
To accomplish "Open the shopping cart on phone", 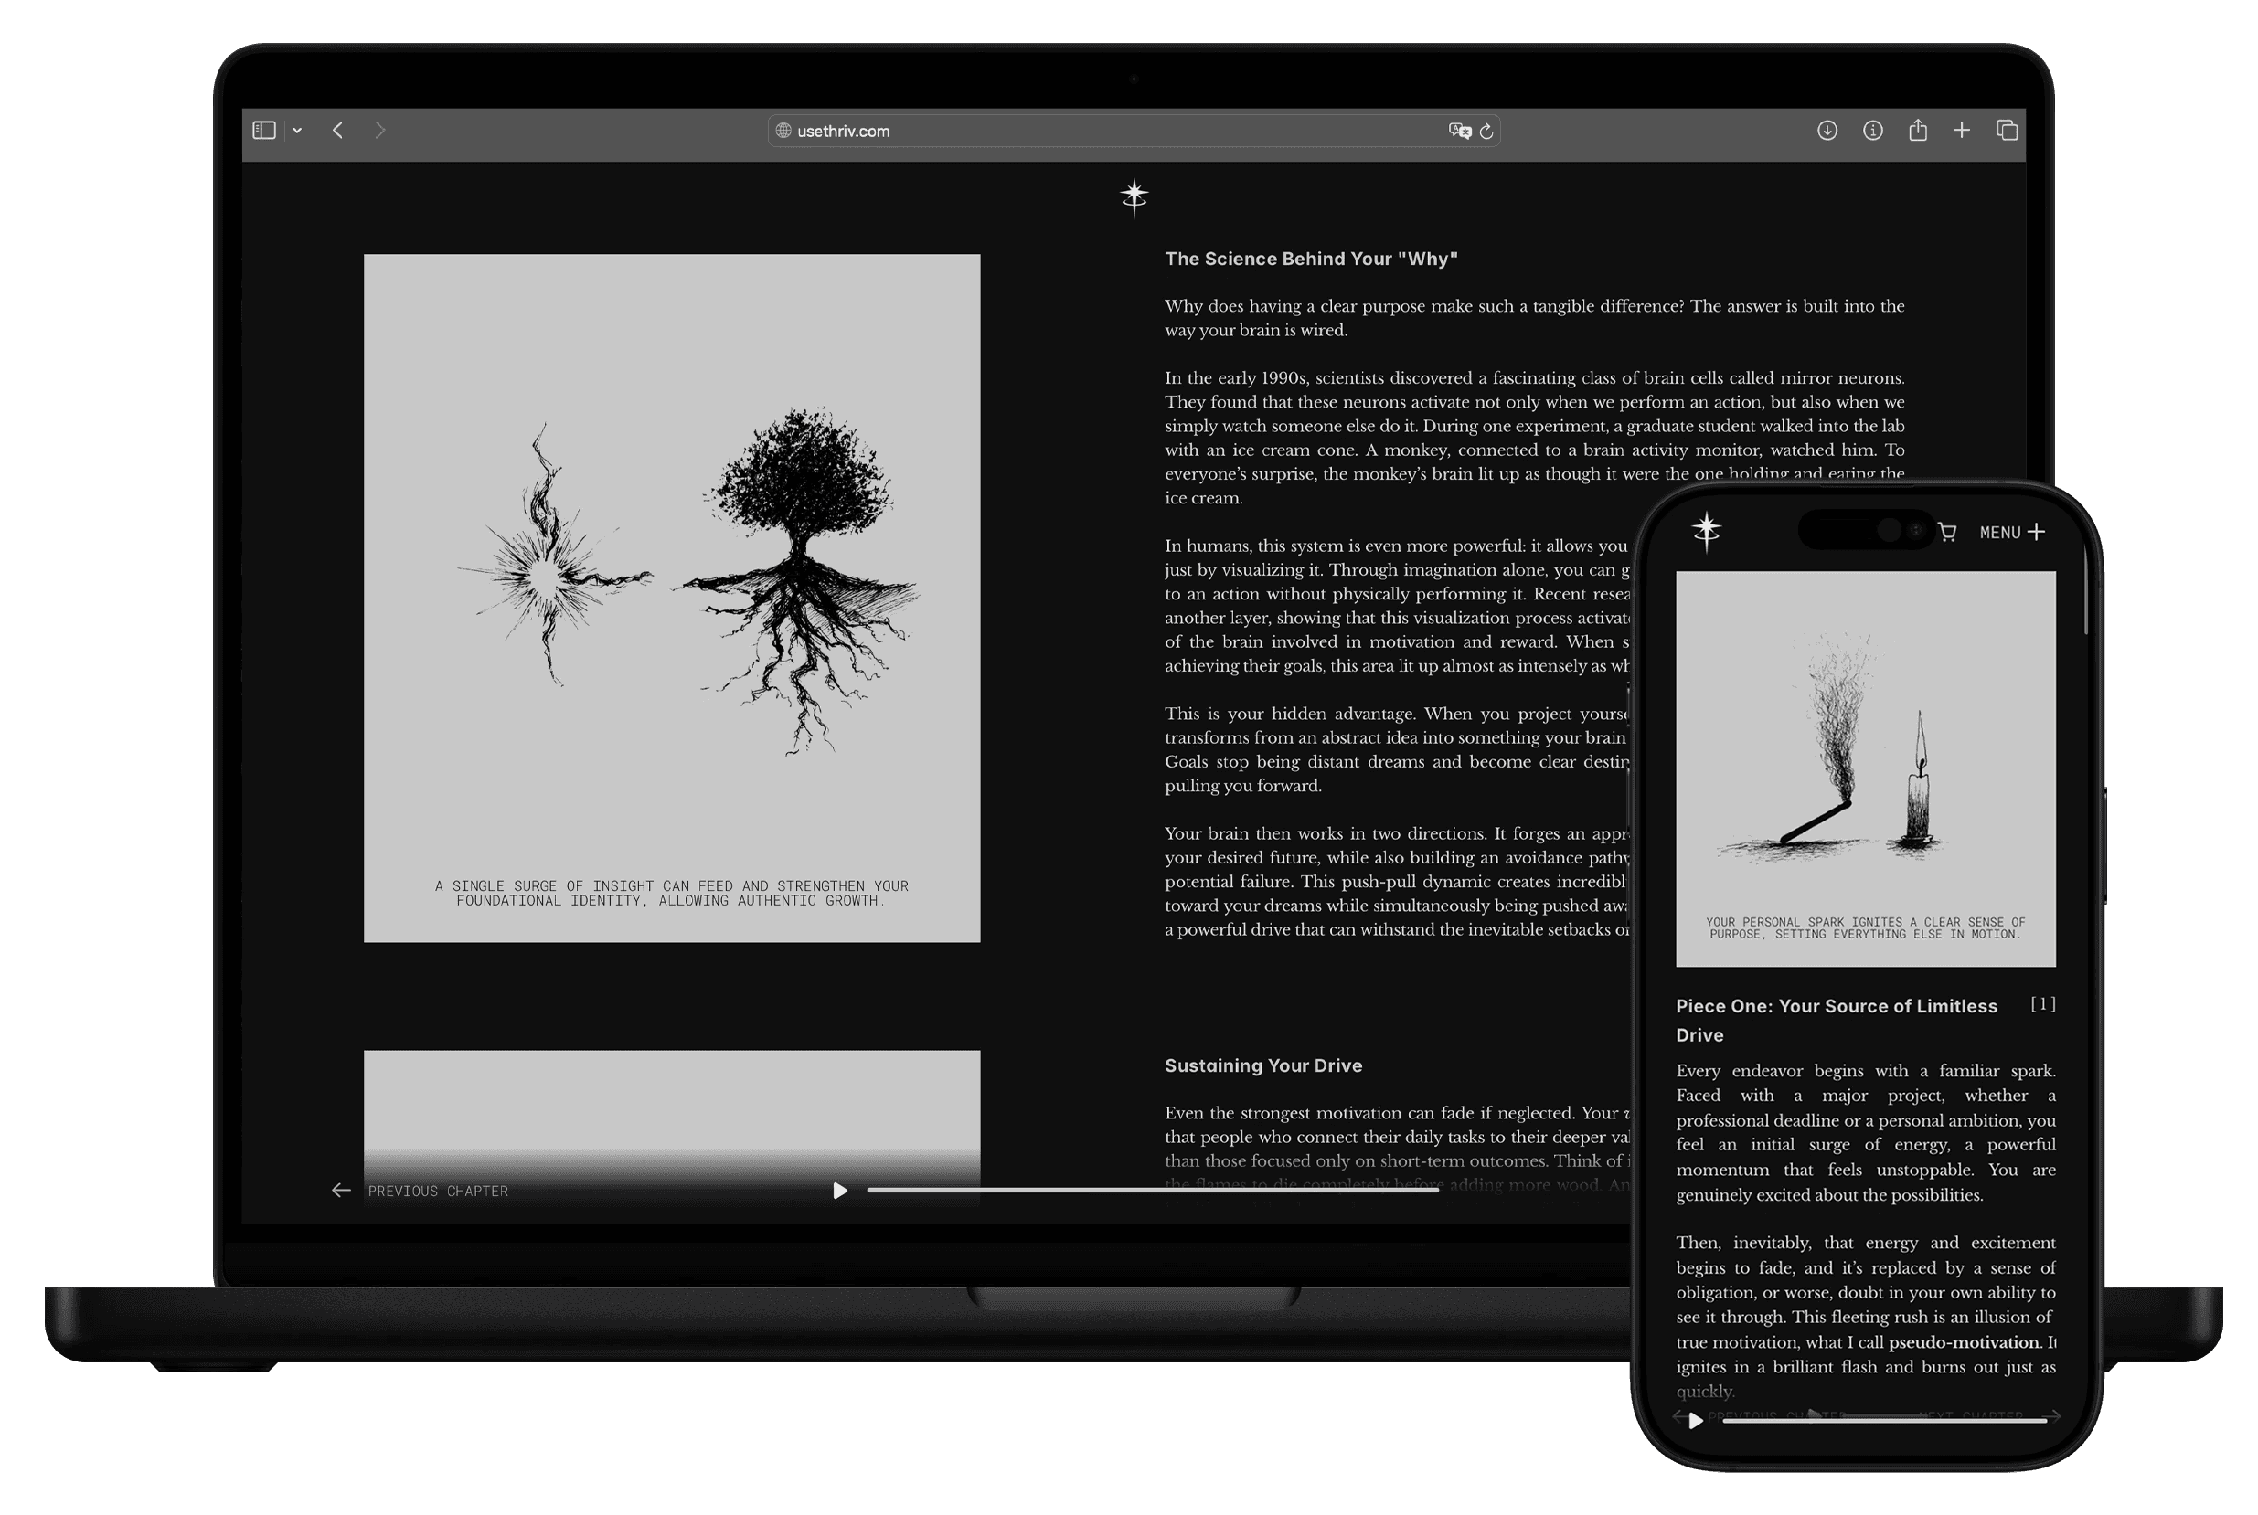I will pos(1947,533).
